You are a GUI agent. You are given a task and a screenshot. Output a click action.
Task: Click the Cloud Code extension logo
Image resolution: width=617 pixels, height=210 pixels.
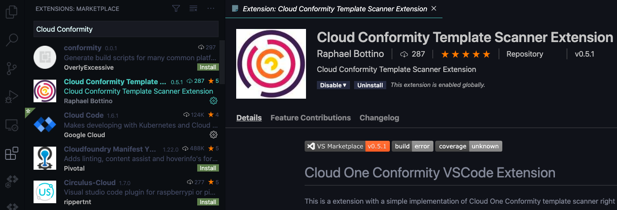point(45,124)
